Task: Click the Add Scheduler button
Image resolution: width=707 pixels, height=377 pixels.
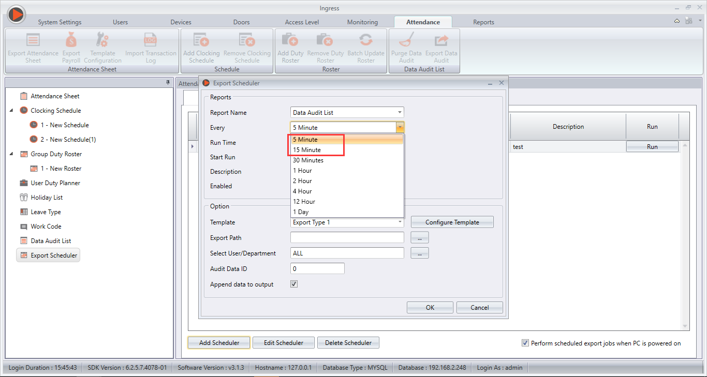Action: (x=219, y=342)
